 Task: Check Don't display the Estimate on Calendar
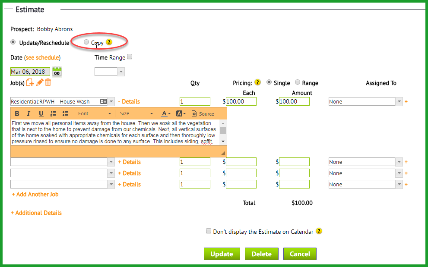(209, 231)
